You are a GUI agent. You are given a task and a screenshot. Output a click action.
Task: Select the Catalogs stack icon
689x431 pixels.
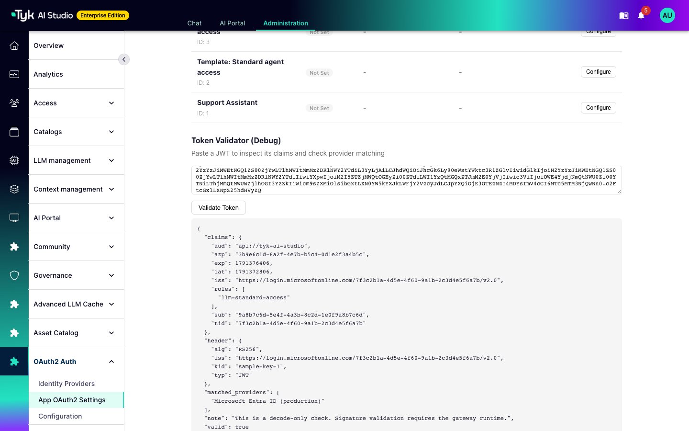pyautogui.click(x=14, y=132)
